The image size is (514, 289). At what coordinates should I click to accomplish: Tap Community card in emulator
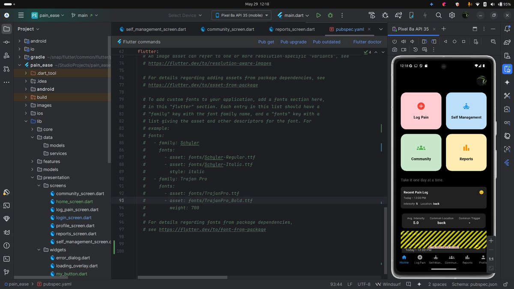[x=421, y=152]
